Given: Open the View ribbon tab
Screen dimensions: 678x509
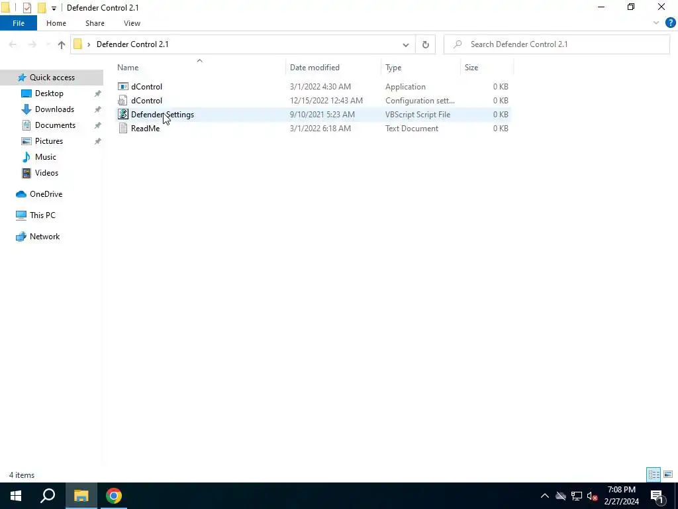Looking at the screenshot, I should [132, 23].
